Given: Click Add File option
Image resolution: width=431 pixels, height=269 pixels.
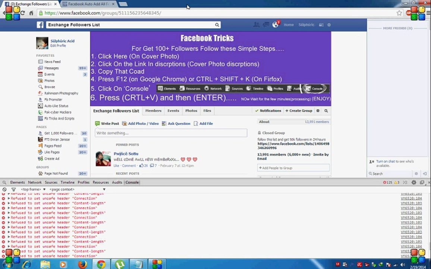Looking at the screenshot, I should [204, 124].
